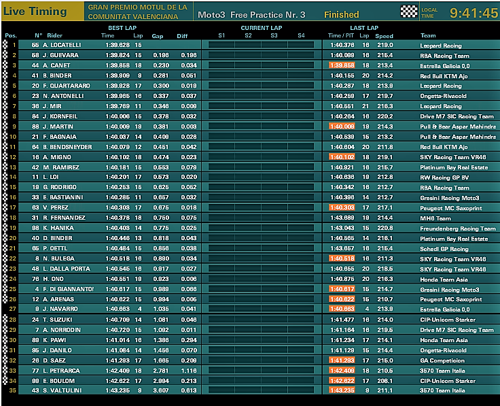Click K. HANIKA's speed 220.8
The height and width of the screenshot is (406, 500).
[385, 229]
